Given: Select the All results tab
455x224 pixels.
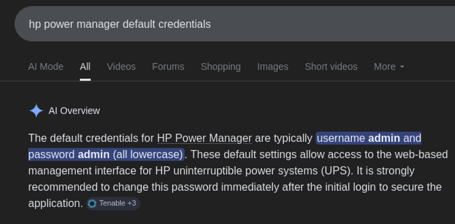Looking at the screenshot, I should 85,67.
